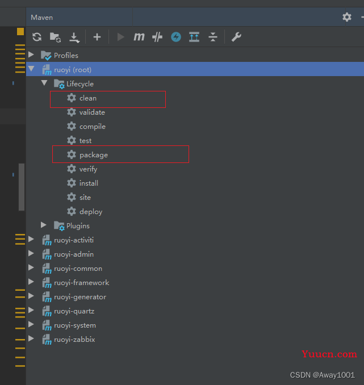This screenshot has width=364, height=385.
Task: Collapse the Lifecycle folder
Action: coord(44,83)
